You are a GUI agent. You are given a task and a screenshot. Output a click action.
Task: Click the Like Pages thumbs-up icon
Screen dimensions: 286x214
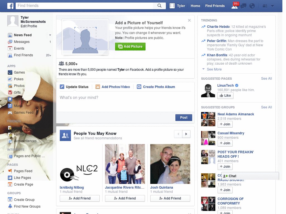coord(10,178)
